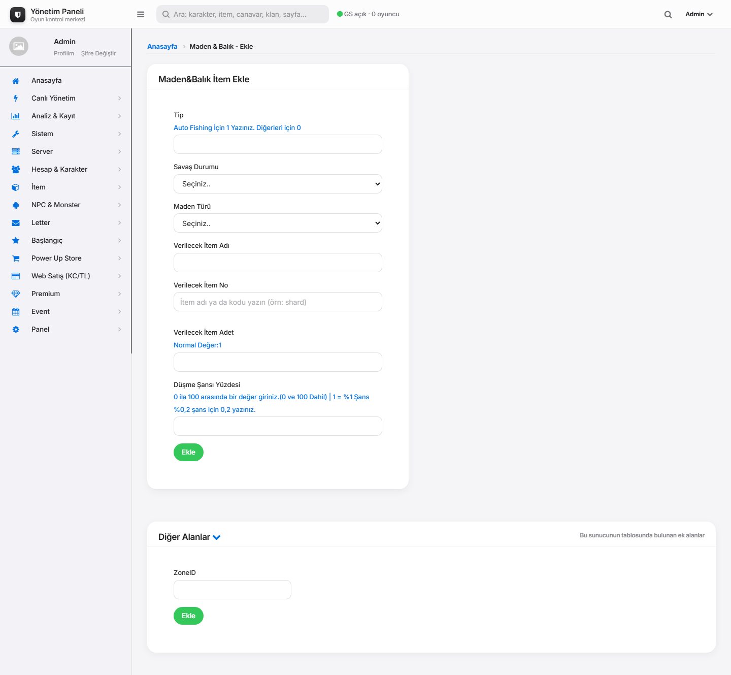Click the Anasayfa home icon in sidebar
This screenshot has width=731, height=675.
[16, 81]
